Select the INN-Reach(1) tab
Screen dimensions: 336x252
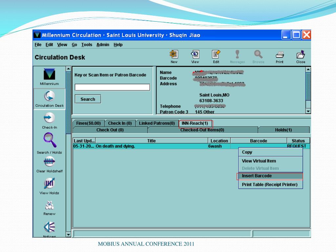195,123
